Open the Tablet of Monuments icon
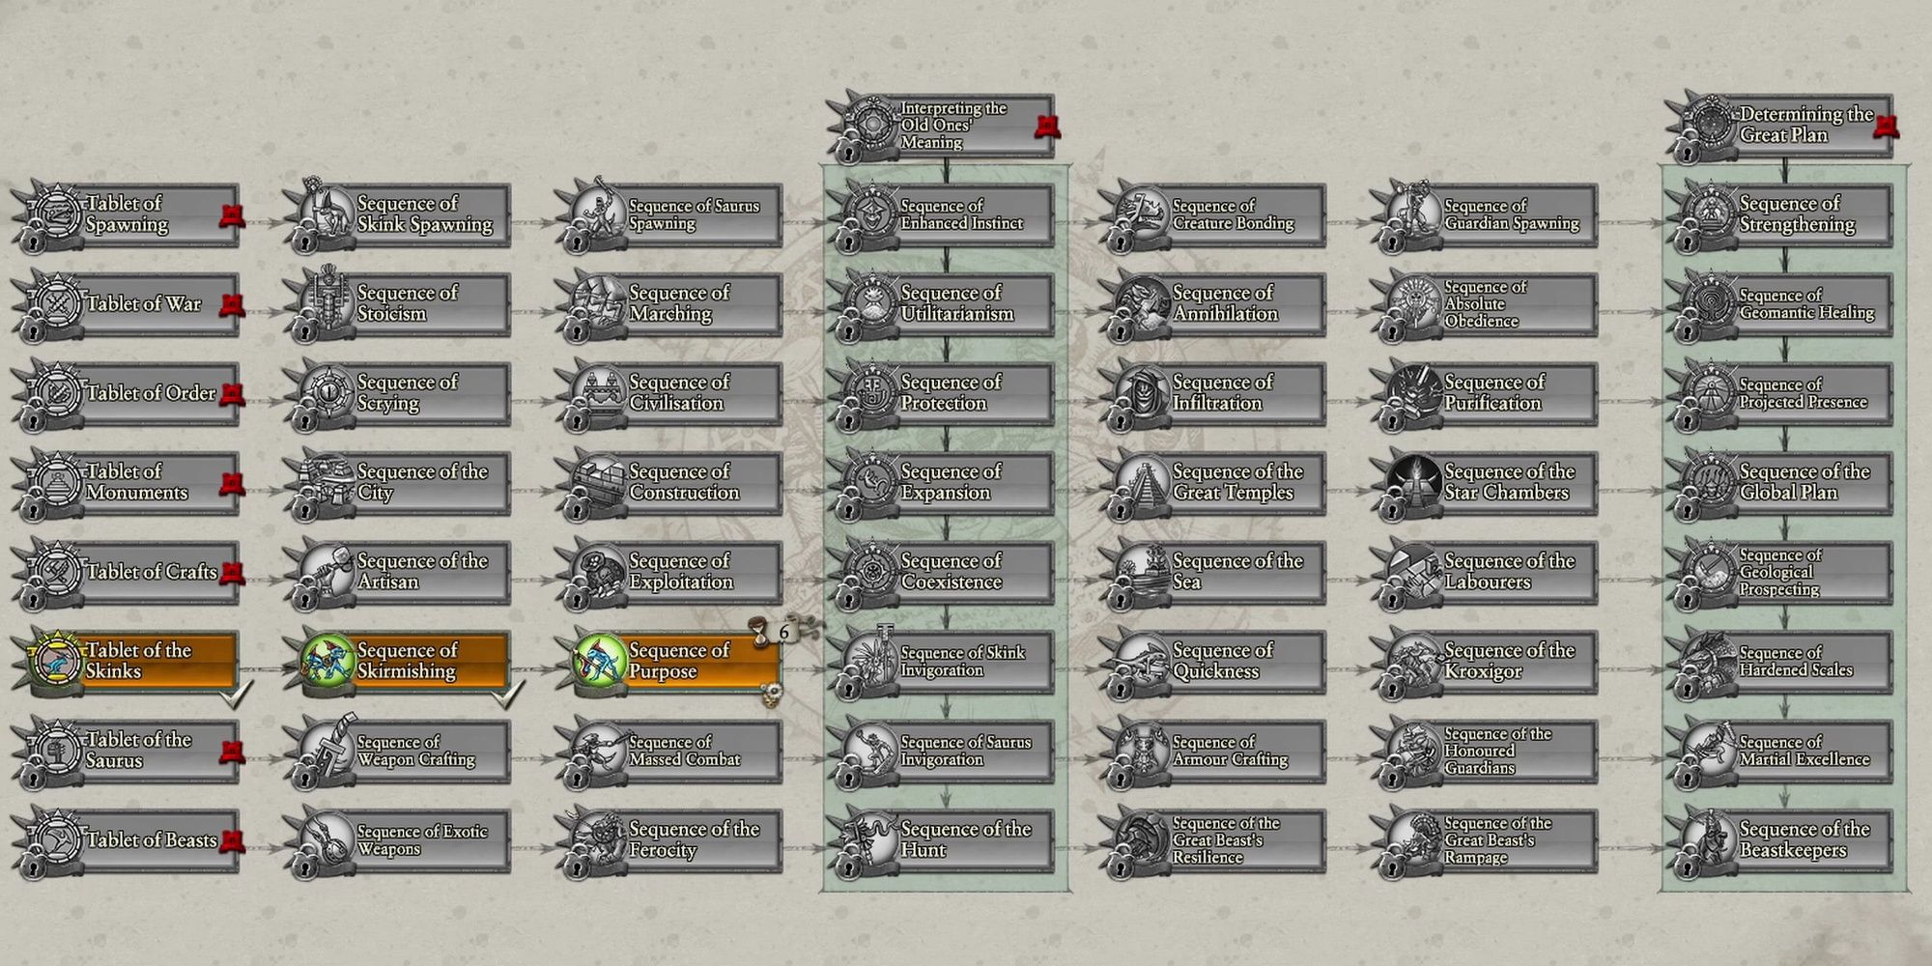The height and width of the screenshot is (966, 1932). click(x=55, y=481)
